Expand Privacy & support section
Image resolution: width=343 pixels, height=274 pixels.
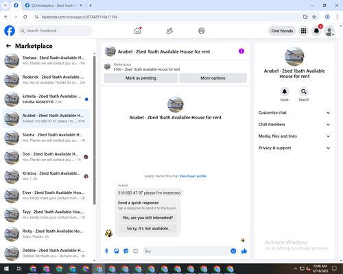coord(294,148)
